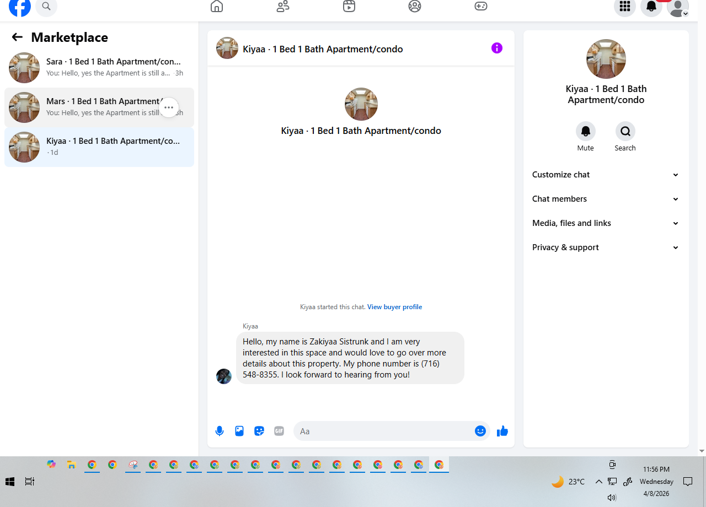Launch Copilot from the taskbar

[x=51, y=465]
